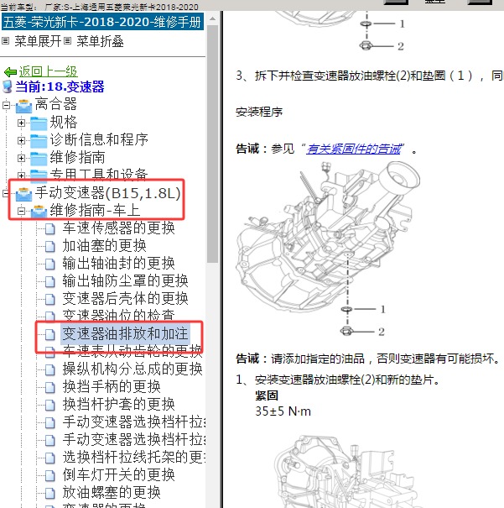Collapse the 维修指南-车上 node

click(21, 211)
